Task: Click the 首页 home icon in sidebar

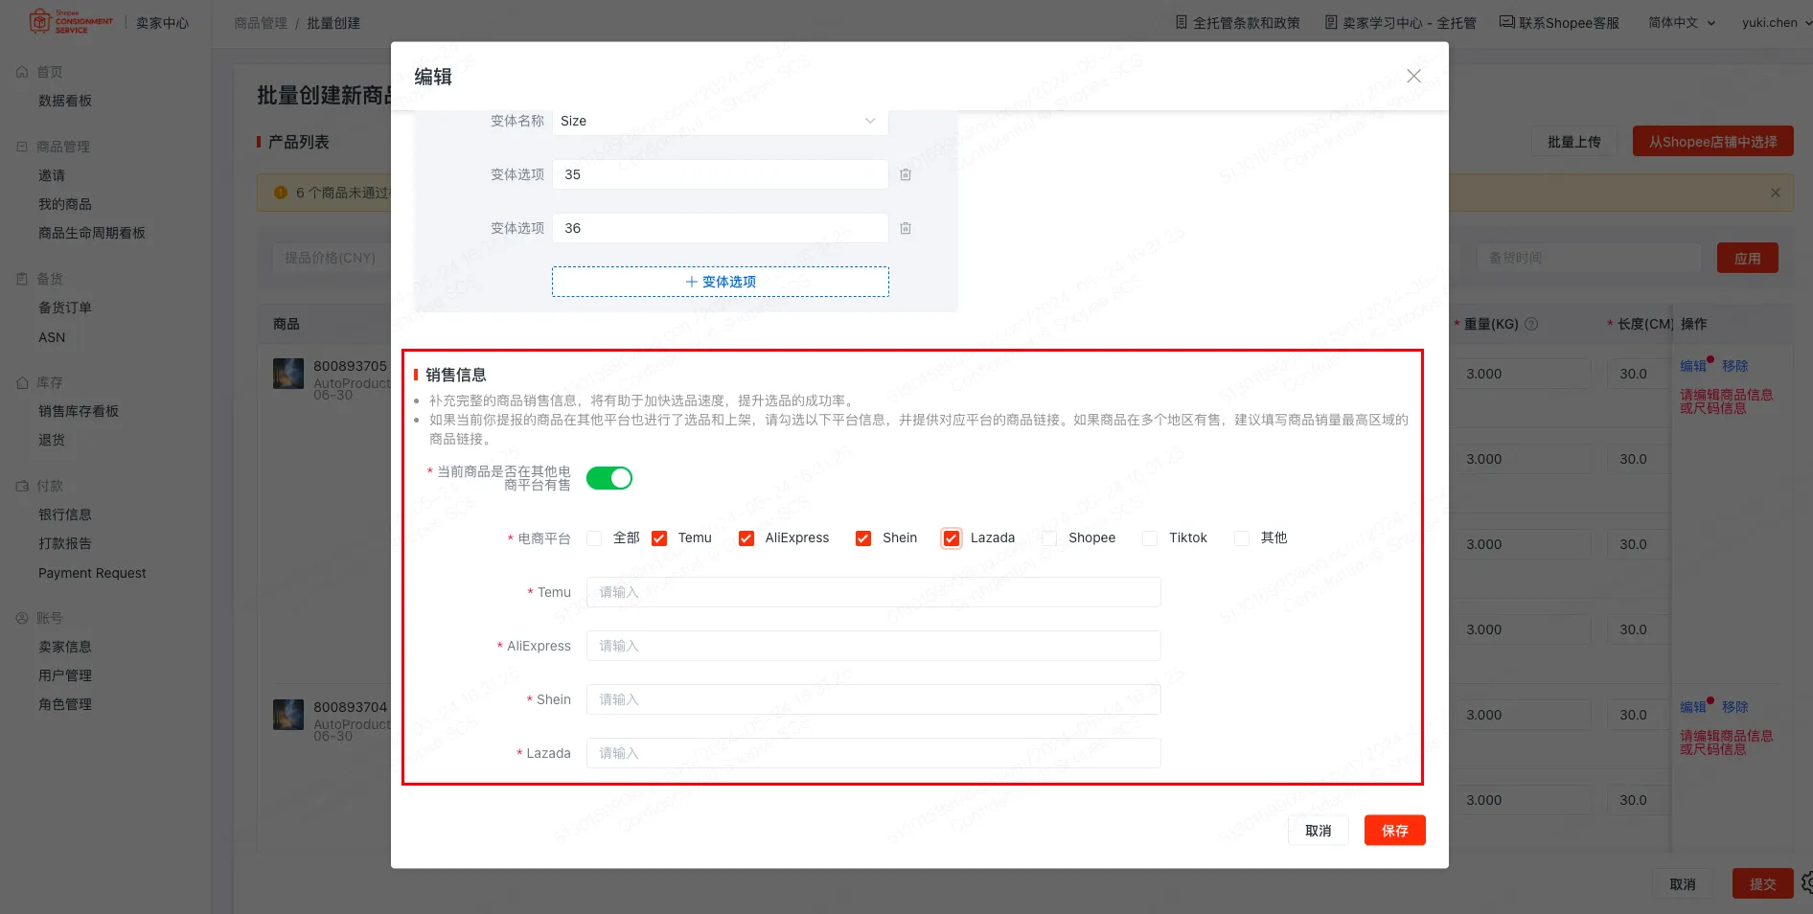Action: 21,71
